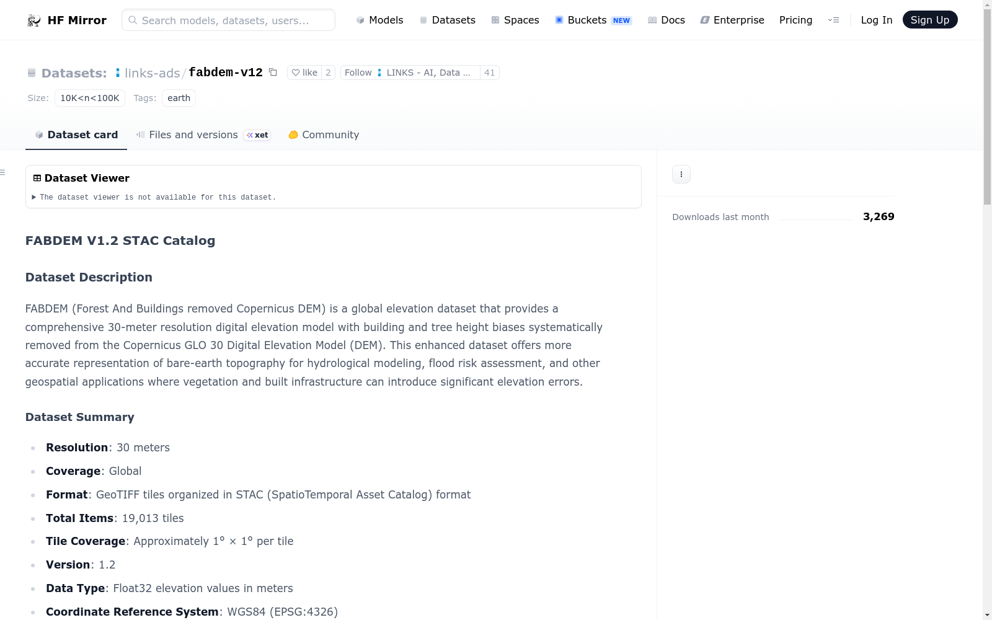Click the search magnifier icon

coord(133,20)
